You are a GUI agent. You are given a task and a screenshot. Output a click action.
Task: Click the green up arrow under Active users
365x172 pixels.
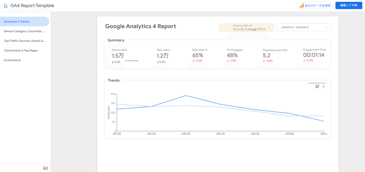pyautogui.click(x=113, y=62)
